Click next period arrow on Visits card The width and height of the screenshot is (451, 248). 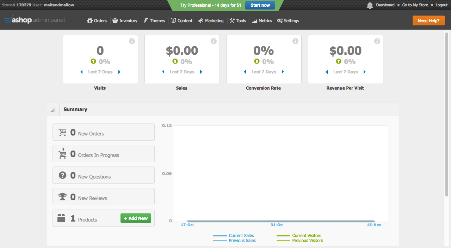click(119, 72)
